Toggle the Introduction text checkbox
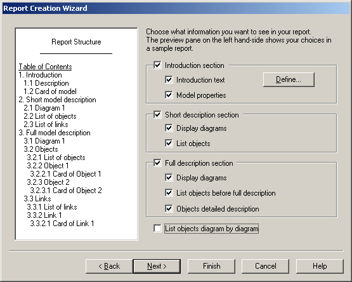The width and height of the screenshot is (352, 282). pyautogui.click(x=169, y=79)
